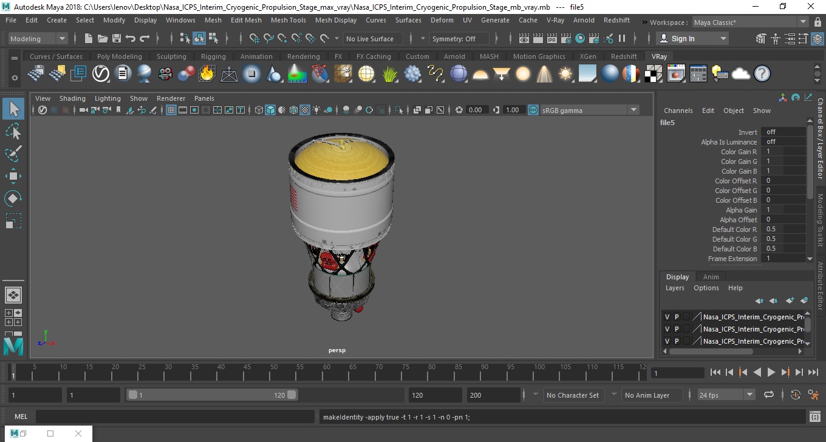
Task: Click the question mark help shelf icon
Action: coord(762,74)
